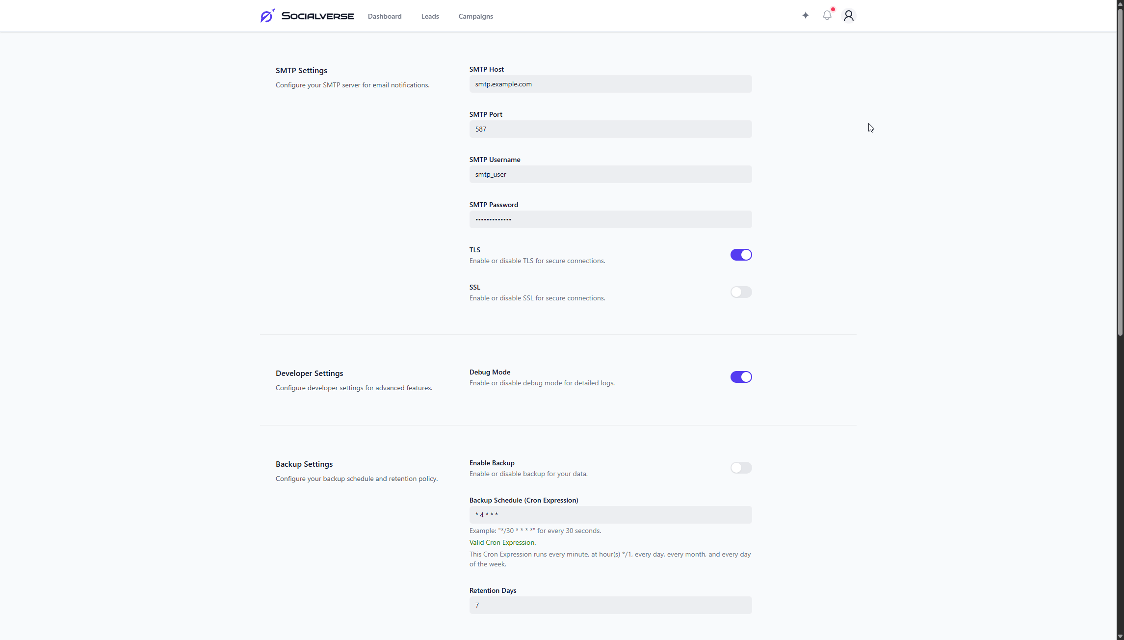Click the vertical scrollbar thumb
Image resolution: width=1124 pixels, height=640 pixels.
pyautogui.click(x=1120, y=172)
